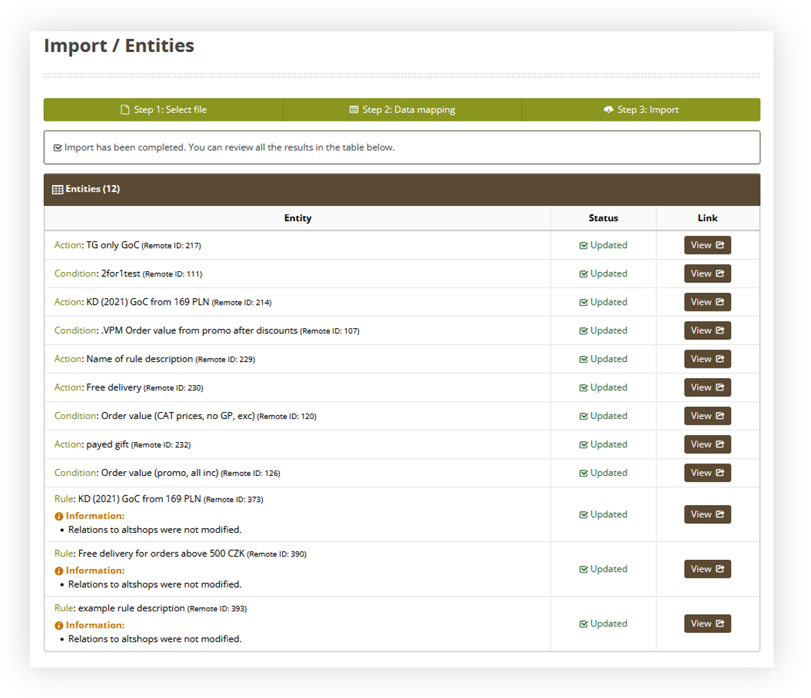
Task: Click Updated check icon for Remote ID 390
Action: [584, 570]
